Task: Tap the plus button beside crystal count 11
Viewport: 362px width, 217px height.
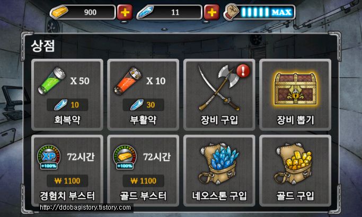Action: pos(211,12)
